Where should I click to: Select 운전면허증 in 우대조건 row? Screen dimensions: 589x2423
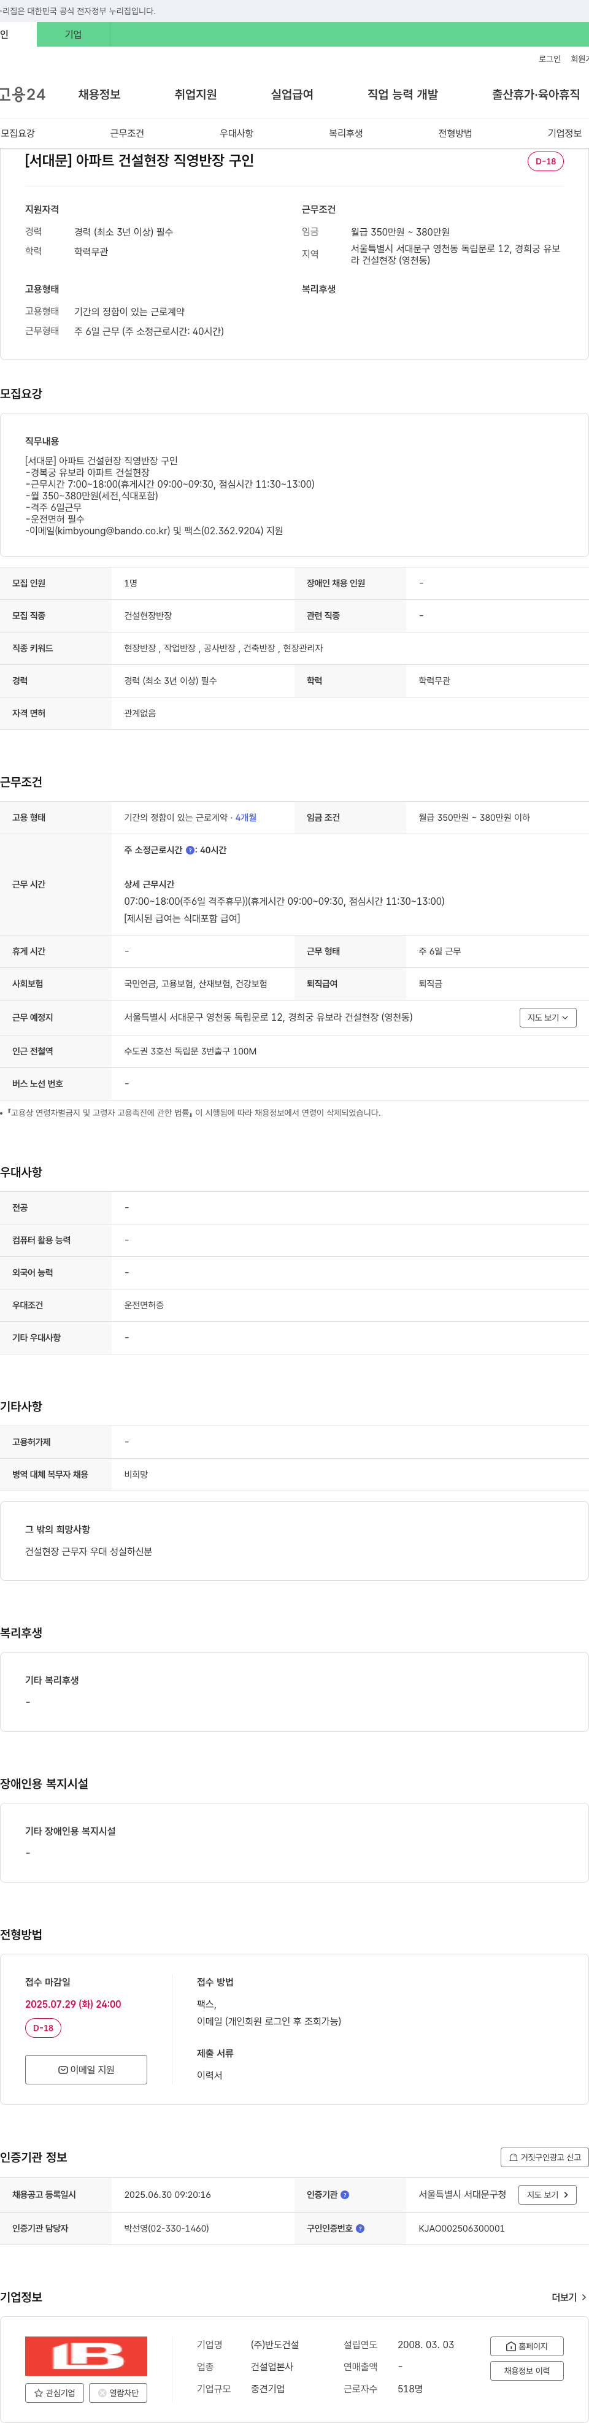click(144, 1305)
